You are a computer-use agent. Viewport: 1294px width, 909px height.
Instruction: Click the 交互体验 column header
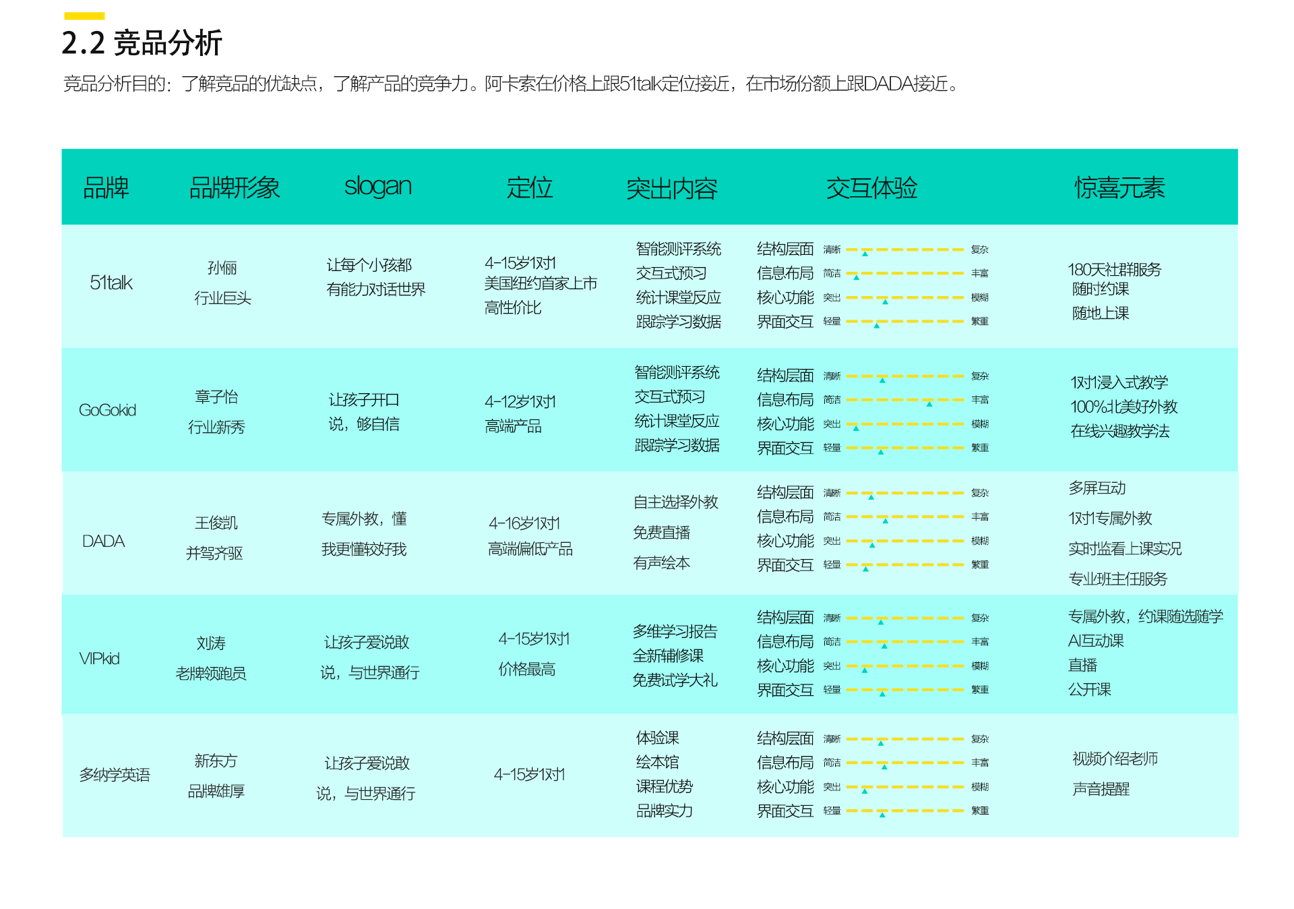click(x=871, y=187)
